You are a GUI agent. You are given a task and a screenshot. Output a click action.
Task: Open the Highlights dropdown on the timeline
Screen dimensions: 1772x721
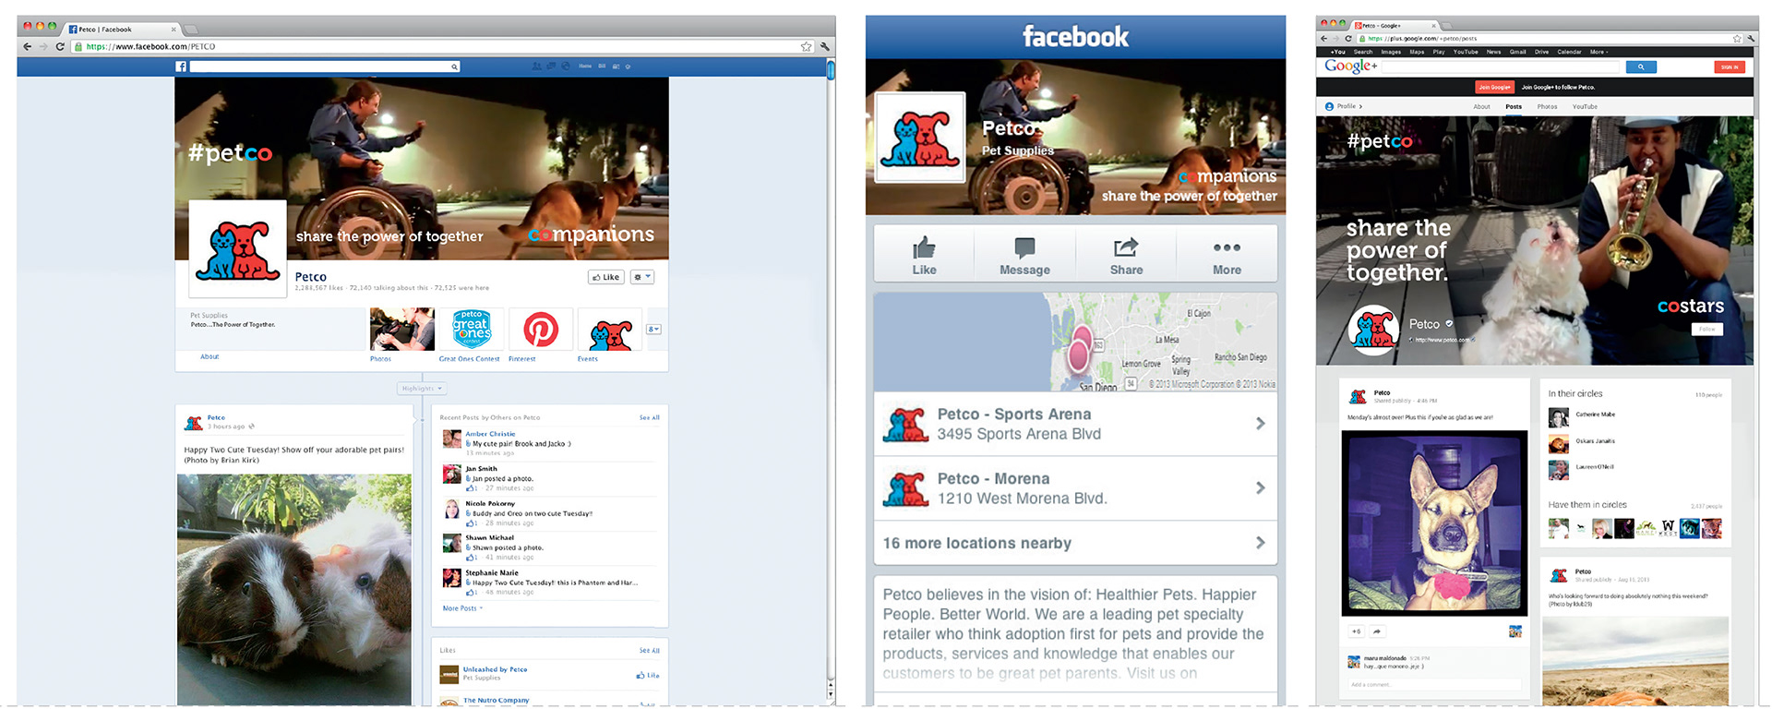423,389
